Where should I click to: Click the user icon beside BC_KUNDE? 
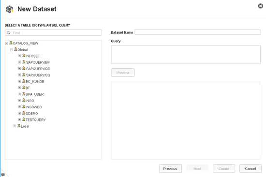point(24,81)
